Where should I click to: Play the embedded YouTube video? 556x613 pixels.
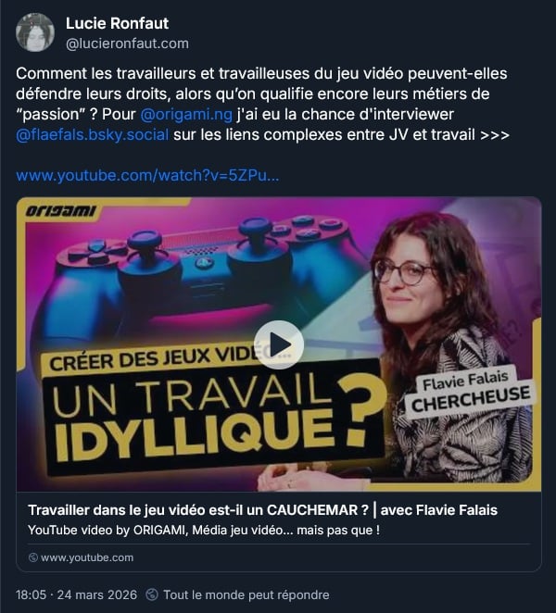pyautogui.click(x=279, y=344)
